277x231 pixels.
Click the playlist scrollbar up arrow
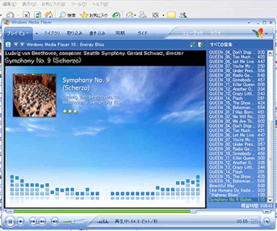pyautogui.click(x=270, y=53)
